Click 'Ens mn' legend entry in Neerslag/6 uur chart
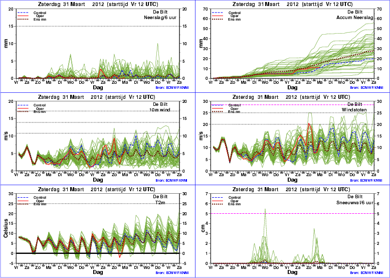This screenshot has width=390, height=278. pos(40,19)
